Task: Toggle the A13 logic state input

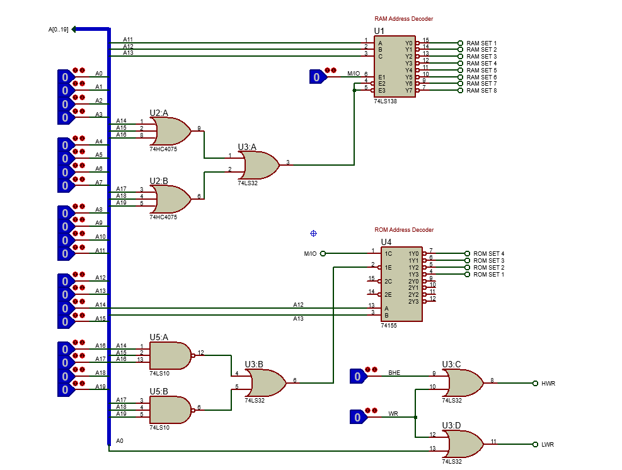Action: [x=65, y=295]
